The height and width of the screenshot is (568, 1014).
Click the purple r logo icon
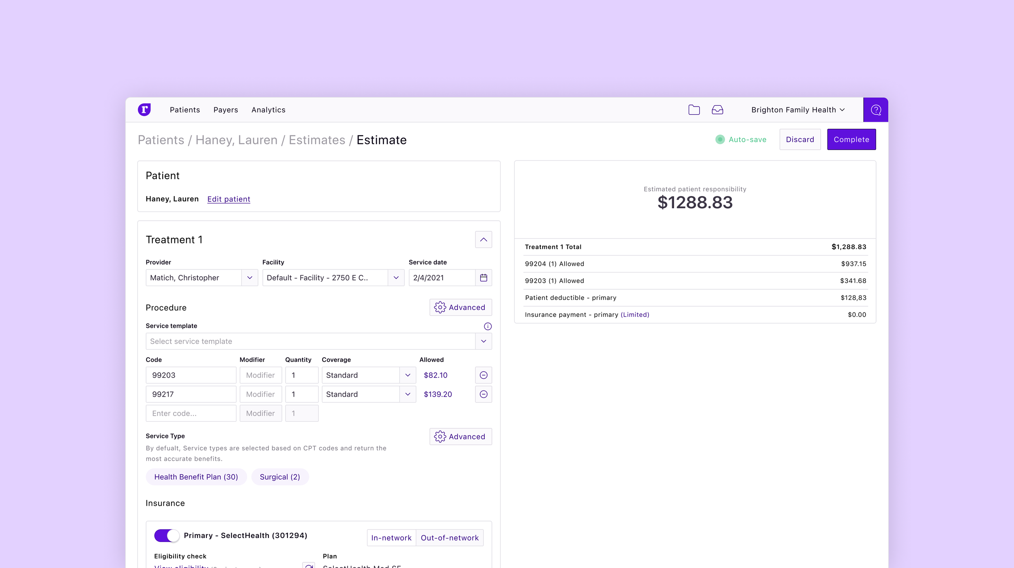[x=144, y=110]
